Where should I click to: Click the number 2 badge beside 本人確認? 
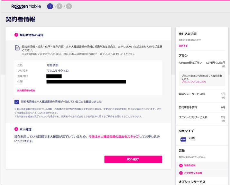16,129
